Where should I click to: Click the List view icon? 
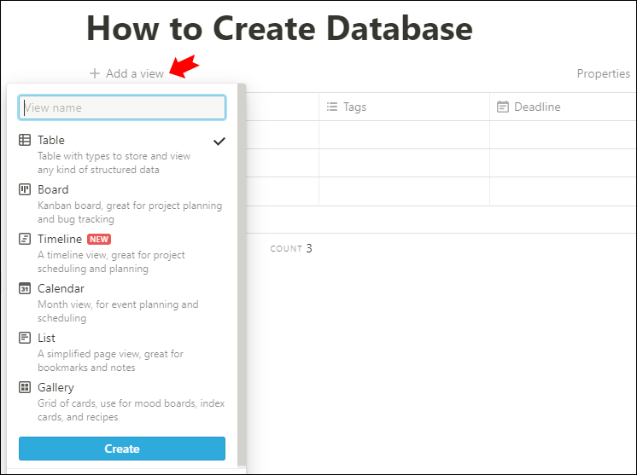pos(25,338)
